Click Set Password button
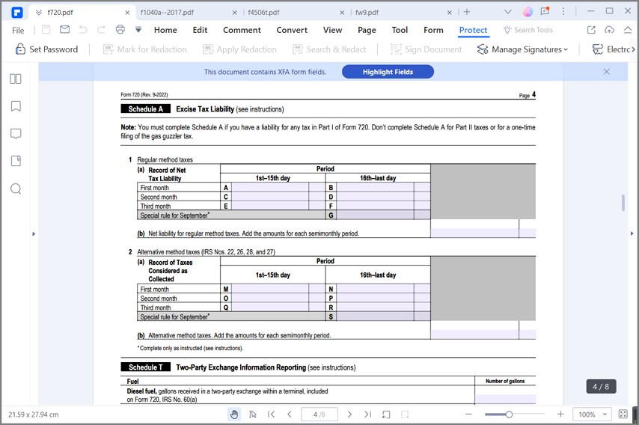Viewport: 639px width, 425px height. (x=46, y=49)
